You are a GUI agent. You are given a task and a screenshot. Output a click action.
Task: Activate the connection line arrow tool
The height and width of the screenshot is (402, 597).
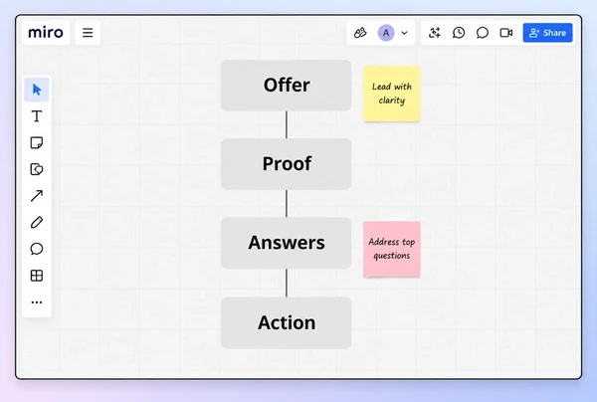click(37, 196)
